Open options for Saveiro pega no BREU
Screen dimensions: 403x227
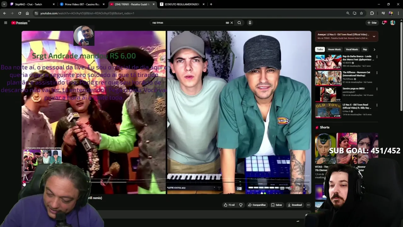tap(377, 89)
